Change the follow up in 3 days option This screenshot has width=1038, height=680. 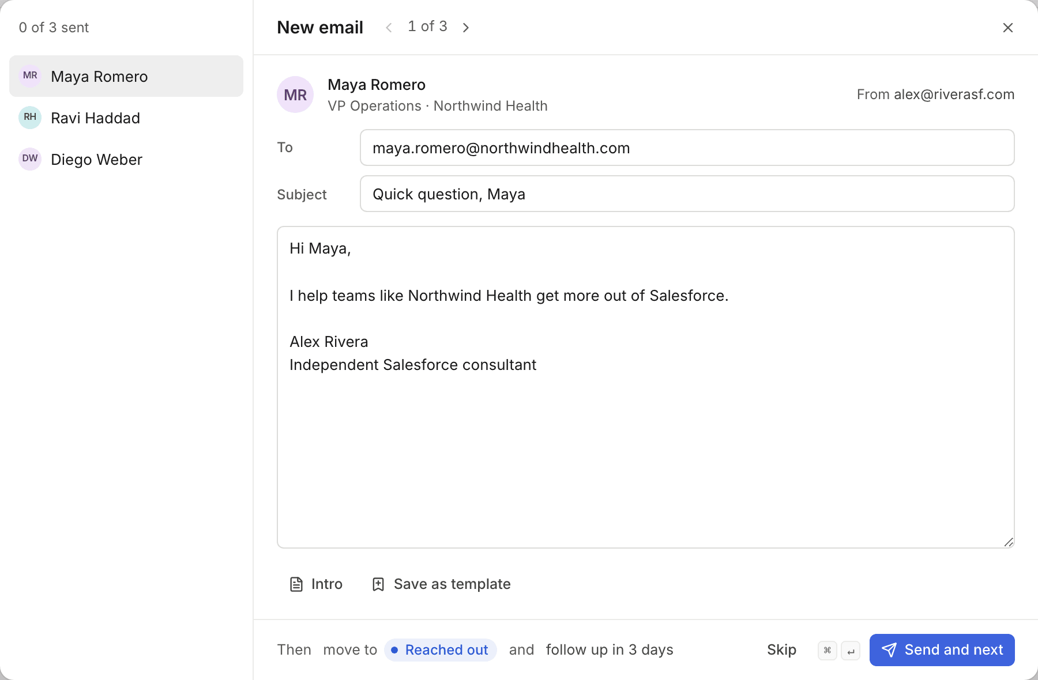point(610,650)
